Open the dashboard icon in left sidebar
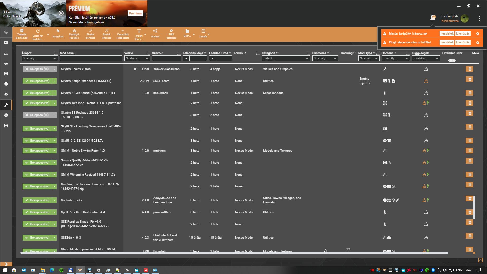The image size is (487, 274). (6, 32)
